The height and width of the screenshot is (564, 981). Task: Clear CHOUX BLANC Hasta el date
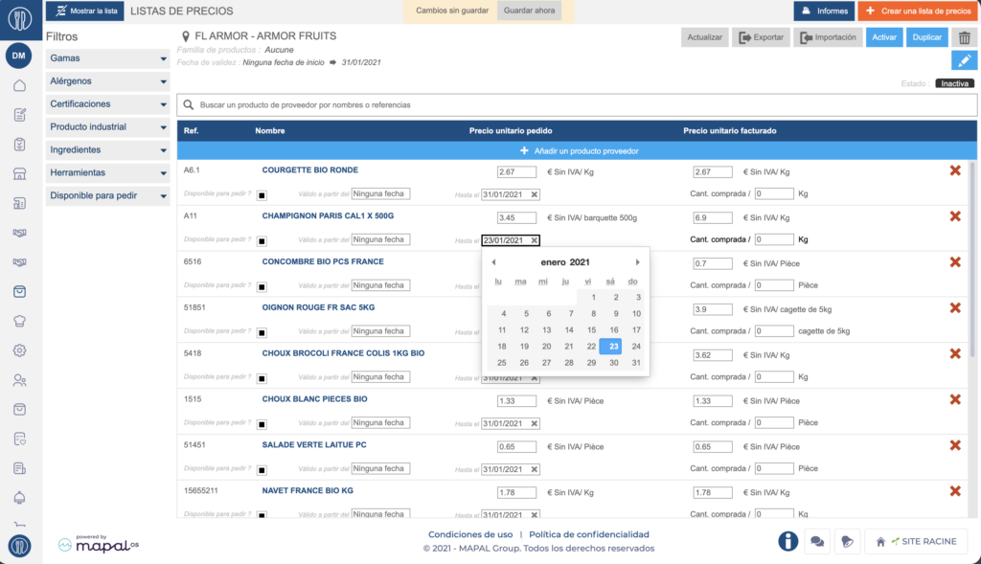click(x=535, y=423)
